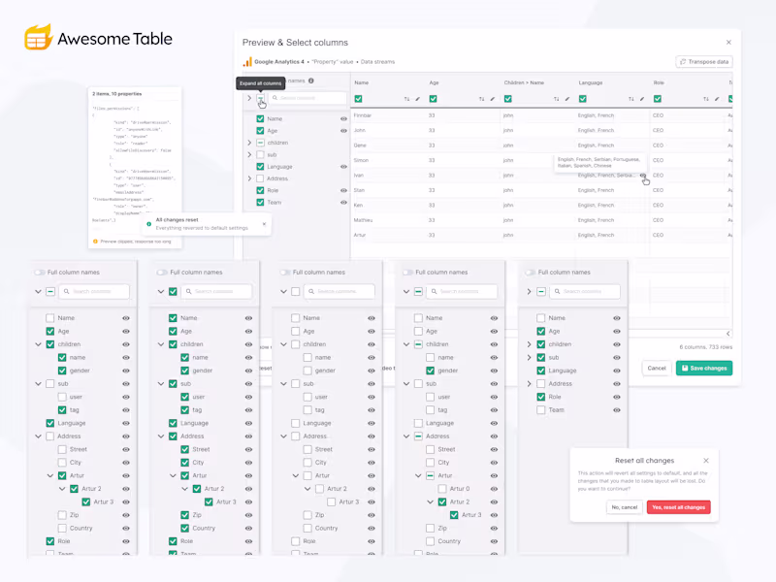The image size is (776, 582).
Task: Click the pencil icon of the Language column
Action: click(642, 99)
